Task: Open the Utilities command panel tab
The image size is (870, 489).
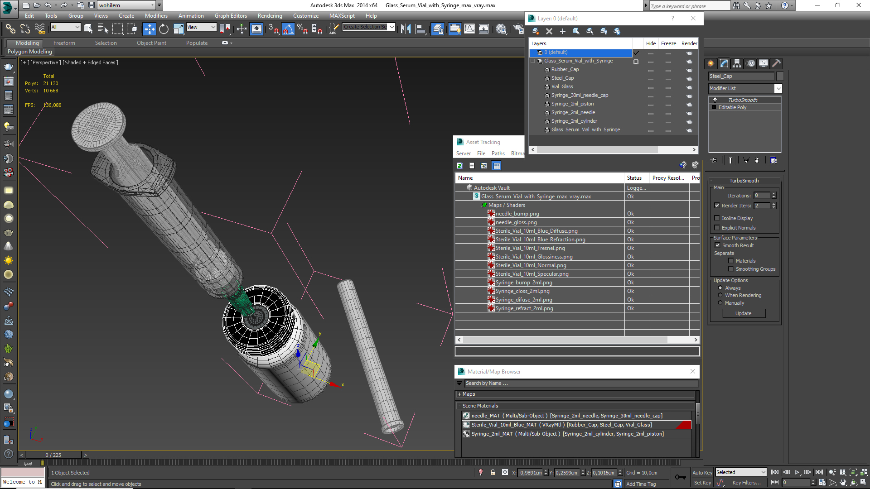Action: pyautogui.click(x=776, y=63)
